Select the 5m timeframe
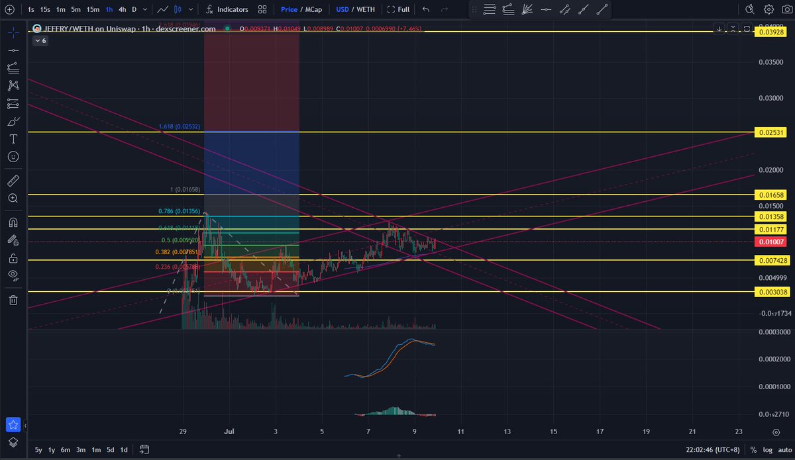The height and width of the screenshot is (460, 795). pos(76,10)
